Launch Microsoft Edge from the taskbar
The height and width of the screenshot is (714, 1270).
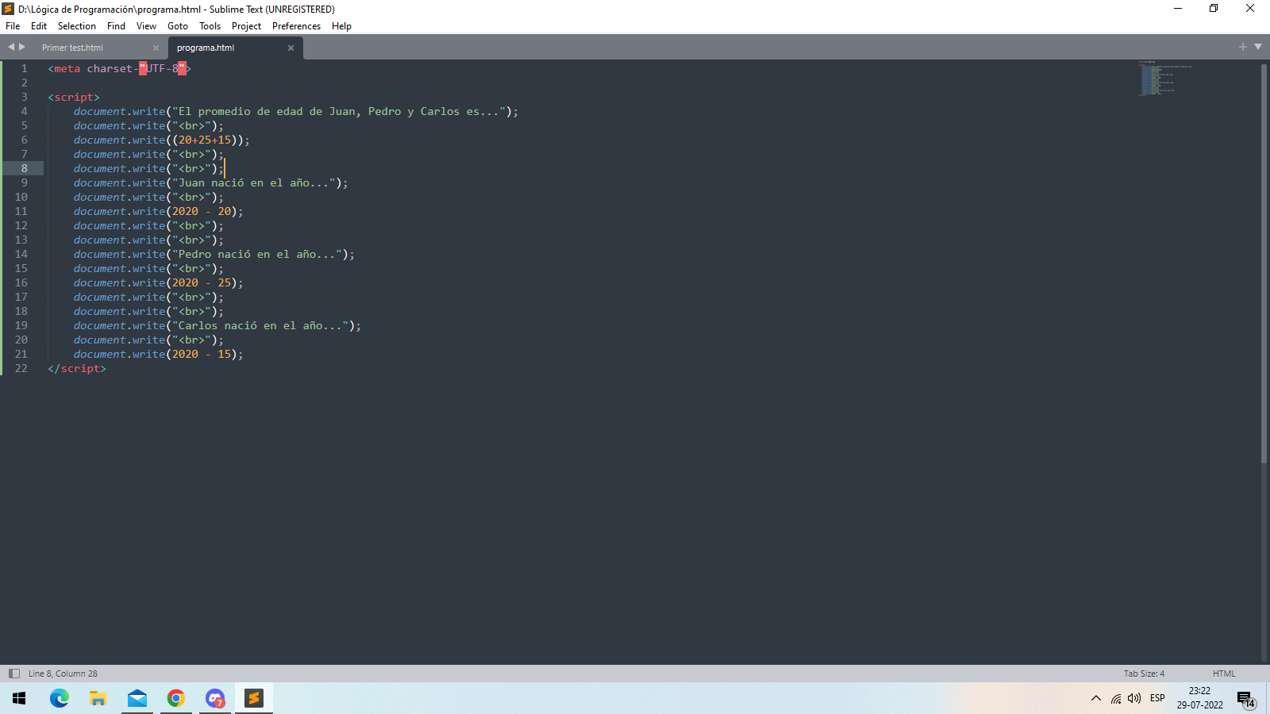59,698
